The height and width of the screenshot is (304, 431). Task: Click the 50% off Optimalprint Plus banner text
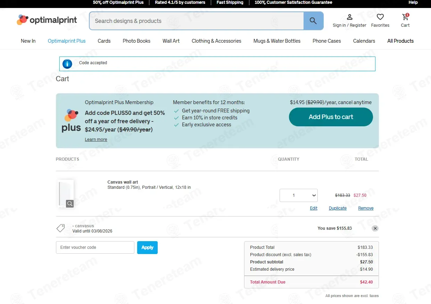coord(118,2)
